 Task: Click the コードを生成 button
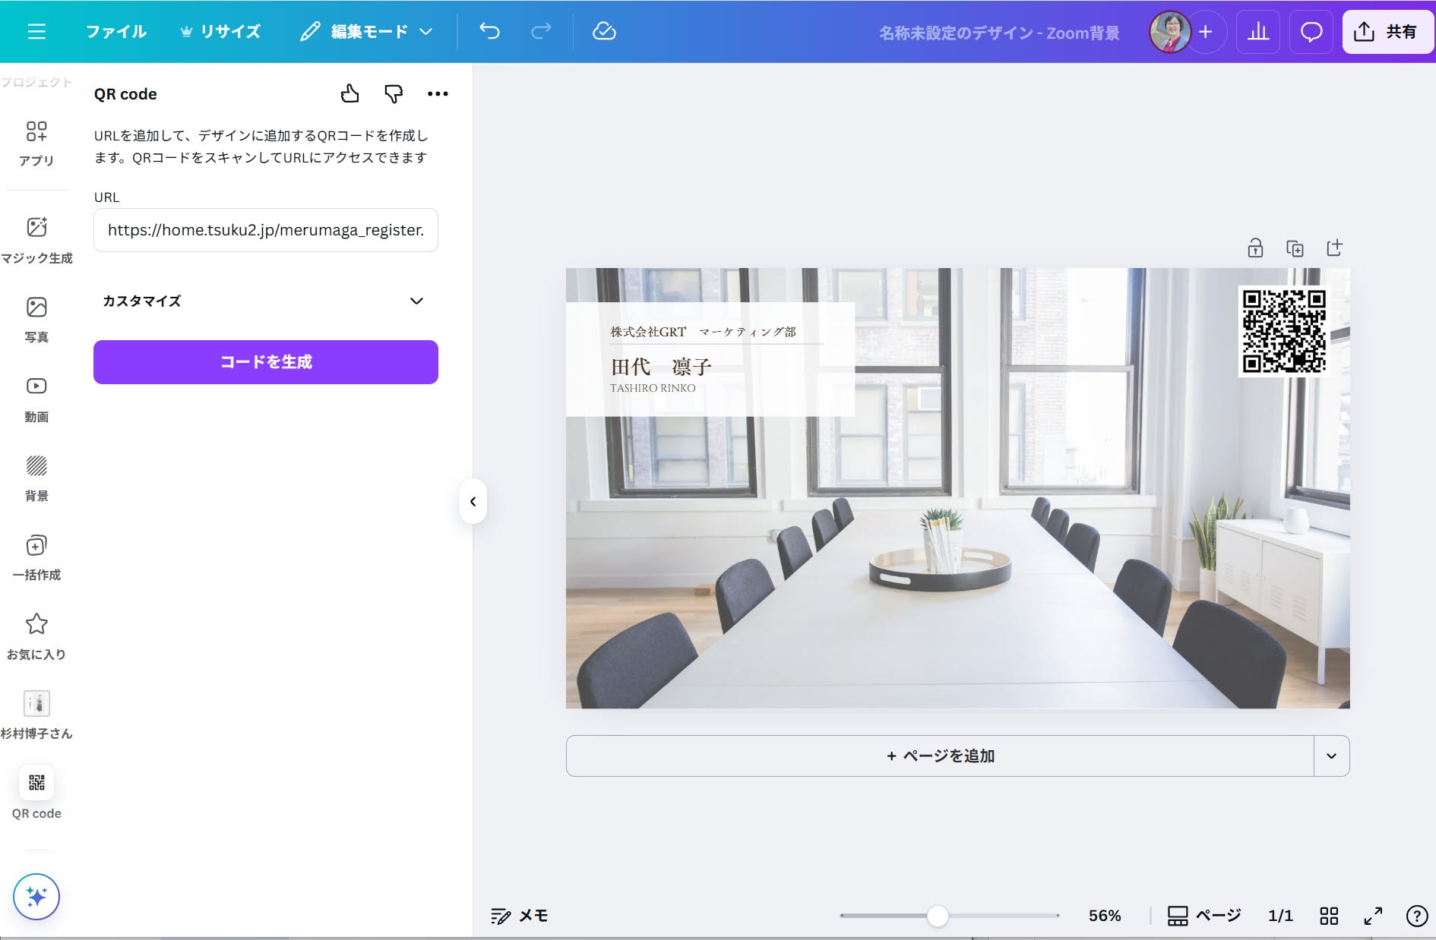click(266, 361)
